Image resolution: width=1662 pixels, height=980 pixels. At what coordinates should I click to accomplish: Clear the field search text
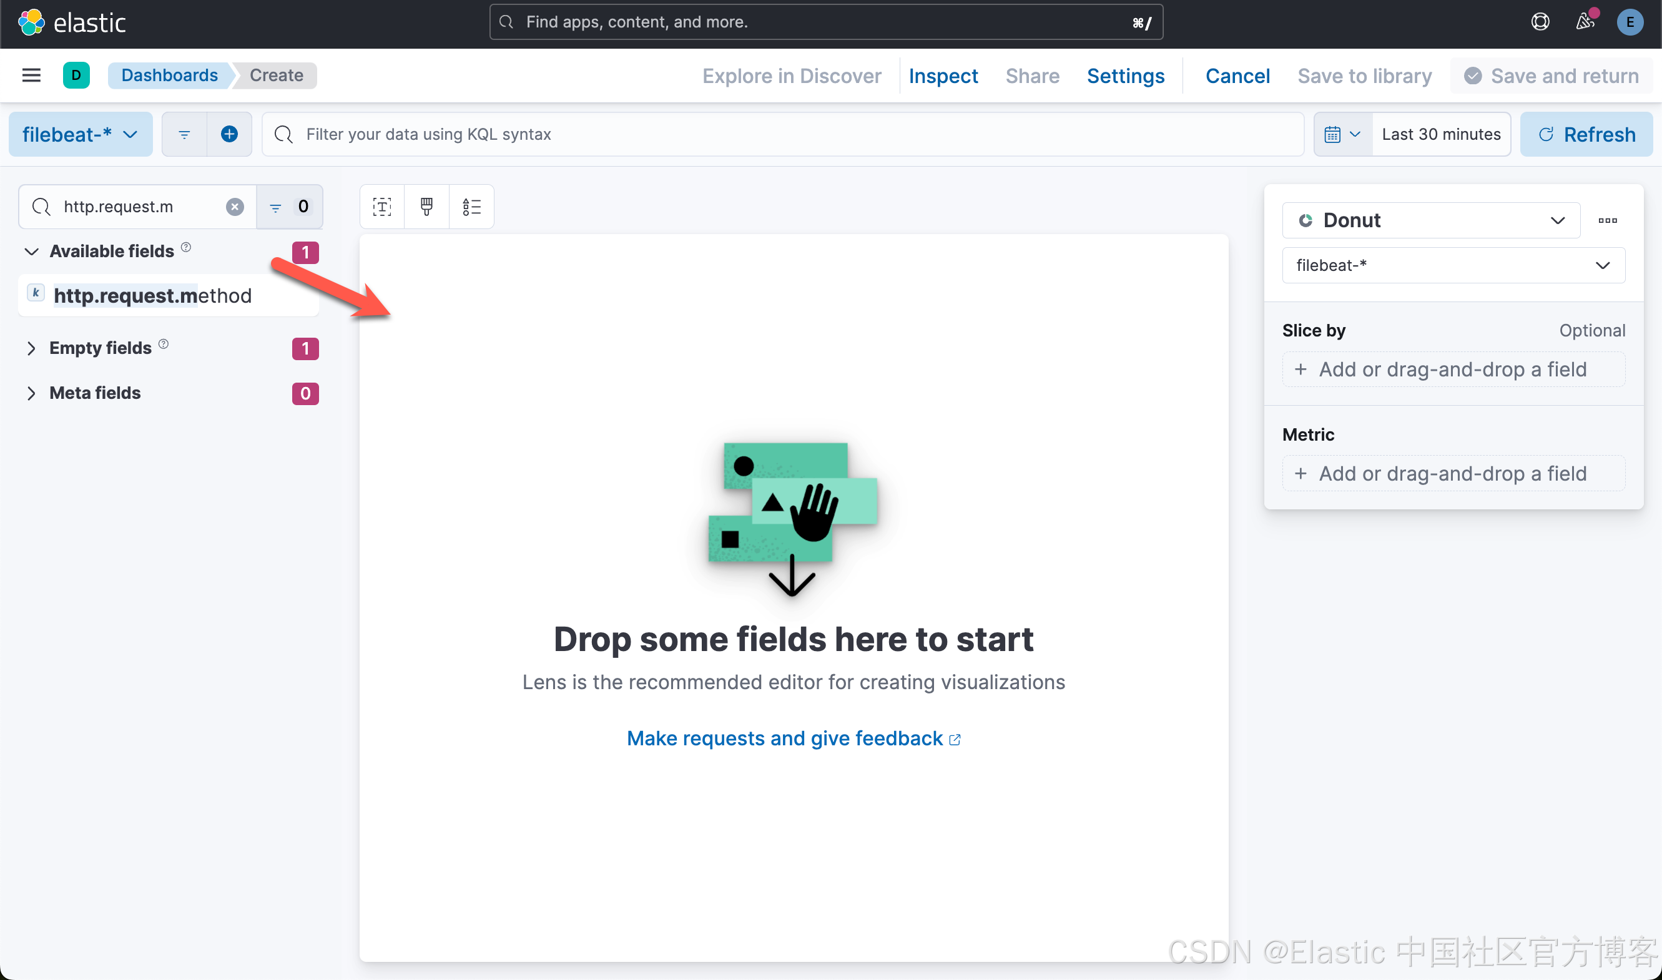click(235, 207)
